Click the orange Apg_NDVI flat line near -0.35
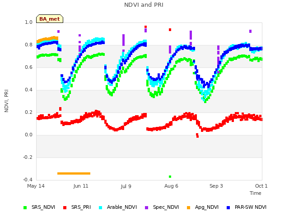Image resolution: width=289 pixels, height=216 pixels. (x=74, y=173)
